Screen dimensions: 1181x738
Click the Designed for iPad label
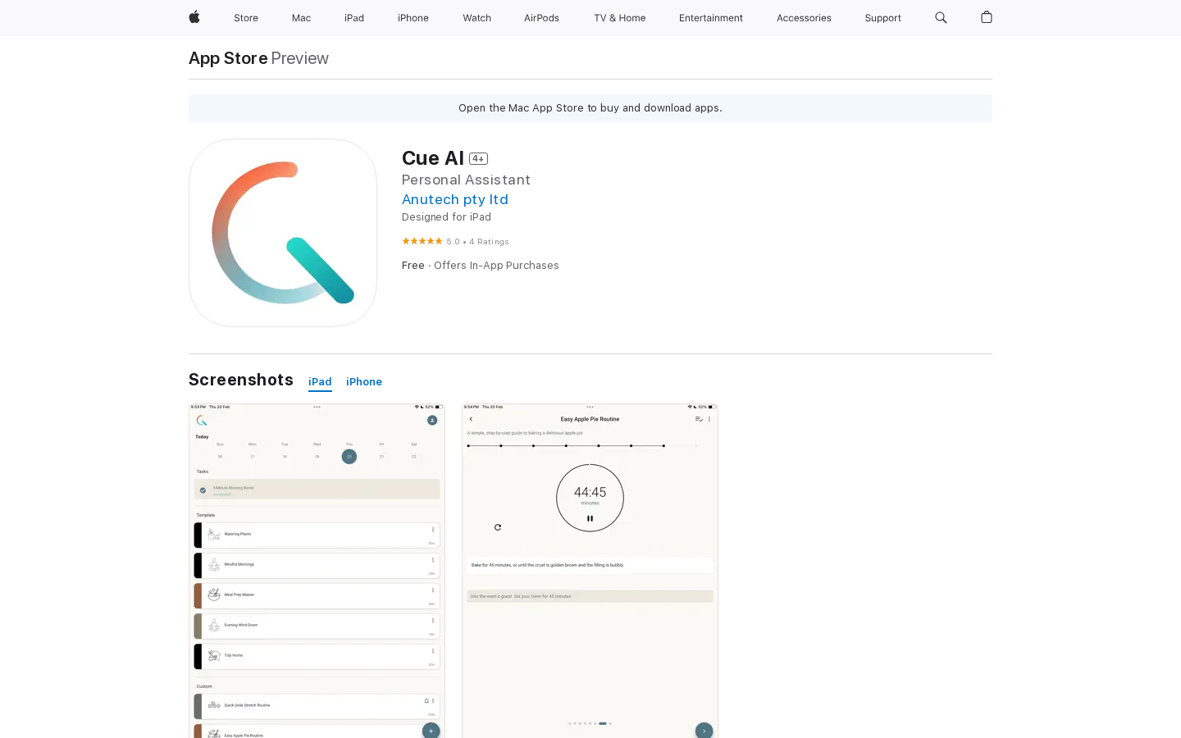click(446, 217)
